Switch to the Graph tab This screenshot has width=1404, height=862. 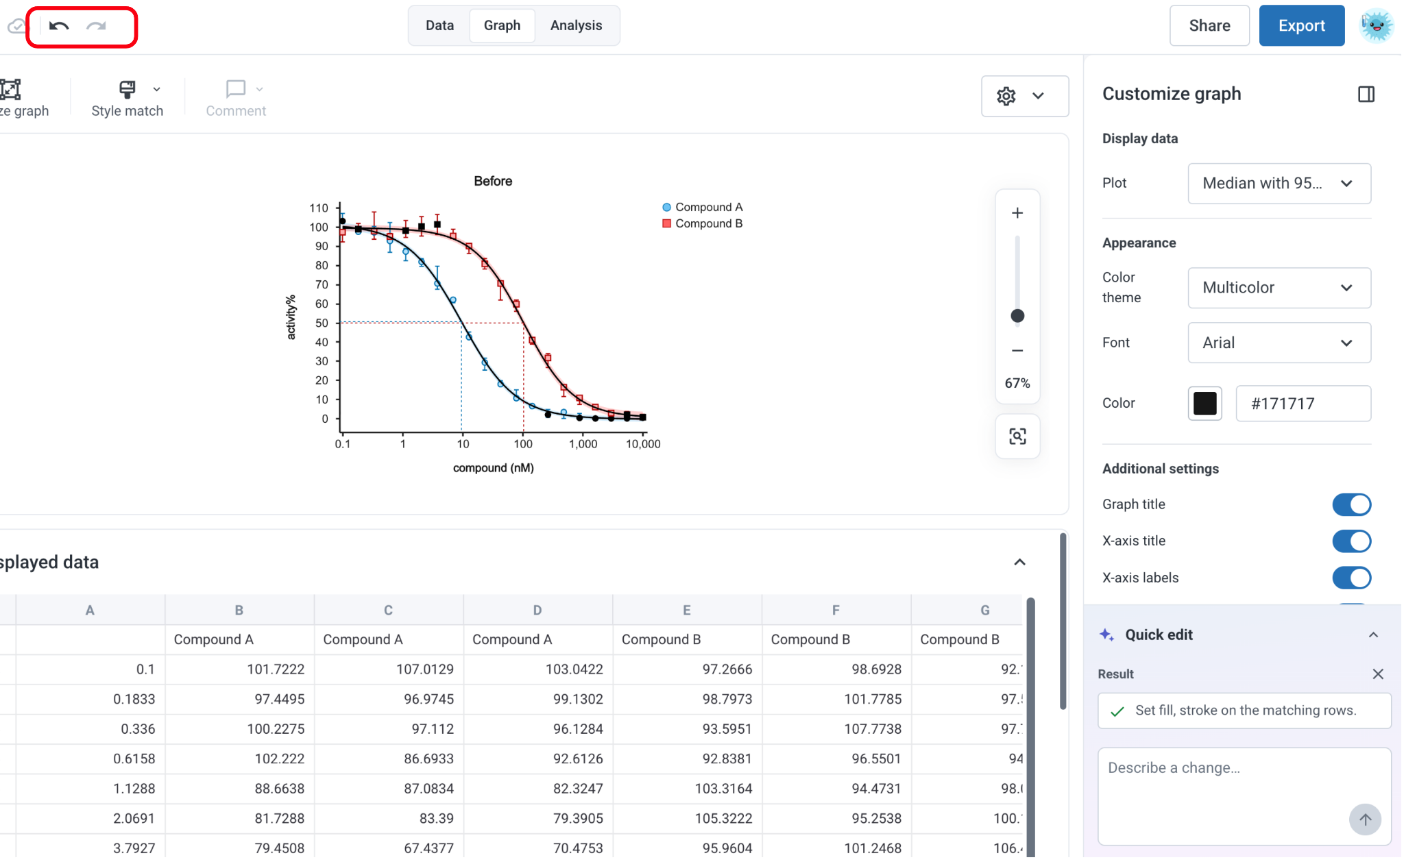coord(502,25)
